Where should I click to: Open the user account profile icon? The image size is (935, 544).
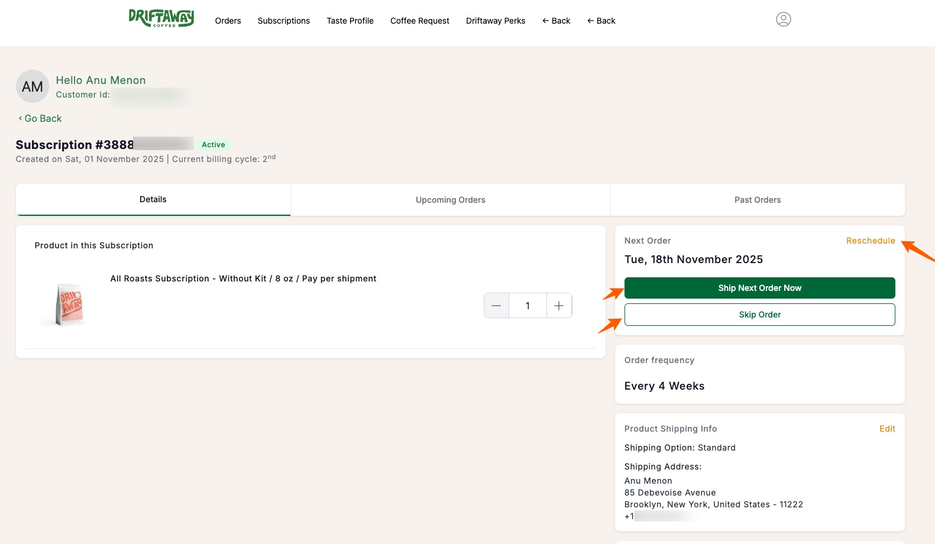(x=783, y=20)
